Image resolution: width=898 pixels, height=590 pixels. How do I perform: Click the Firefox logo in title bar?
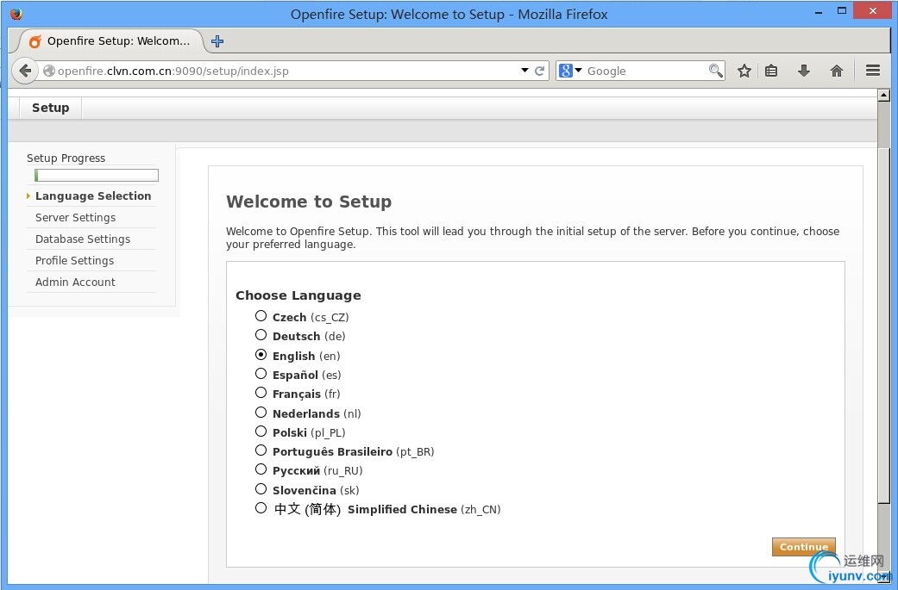click(16, 14)
